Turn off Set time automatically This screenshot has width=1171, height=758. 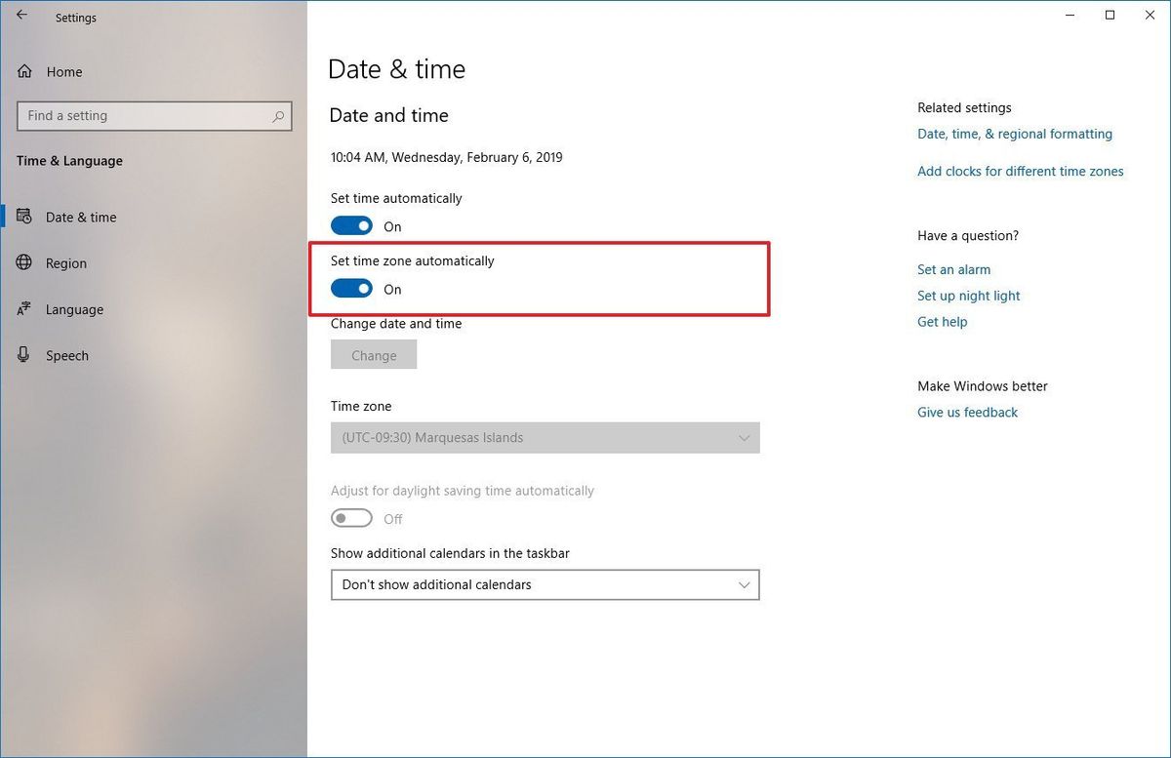click(351, 225)
